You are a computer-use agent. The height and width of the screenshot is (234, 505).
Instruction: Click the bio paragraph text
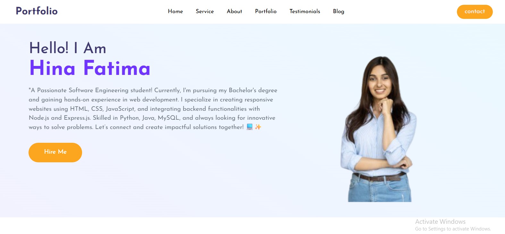click(153, 109)
